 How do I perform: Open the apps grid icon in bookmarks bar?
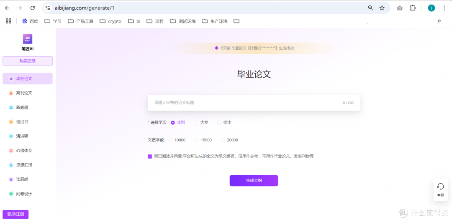pos(8,21)
